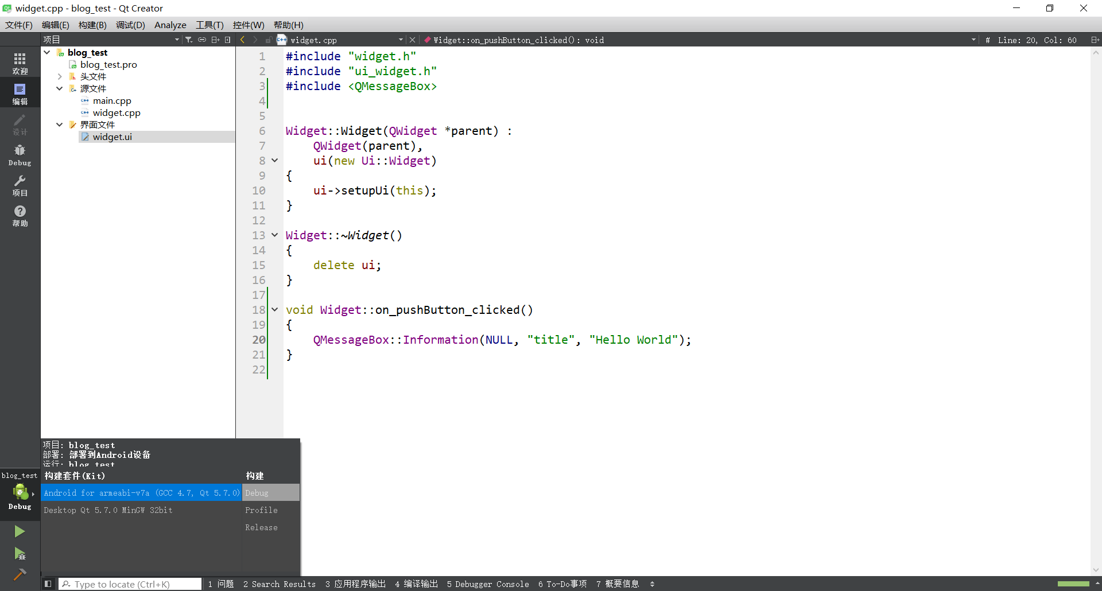This screenshot has width=1102, height=591.
Task: Show the 6 To-Do事项 pane
Action: pos(562,584)
